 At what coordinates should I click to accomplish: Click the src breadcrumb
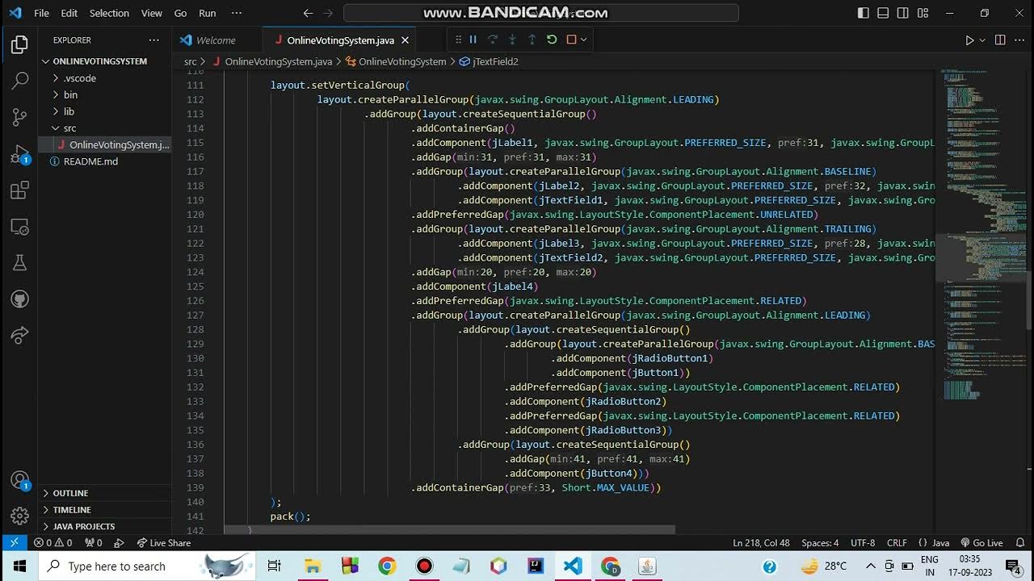[190, 61]
